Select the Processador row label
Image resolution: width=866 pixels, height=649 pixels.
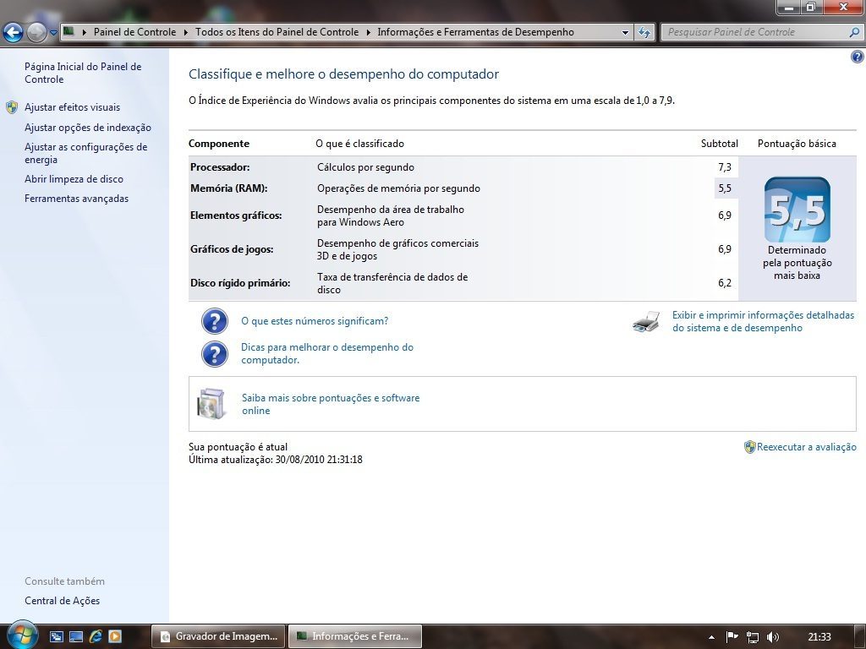point(220,167)
